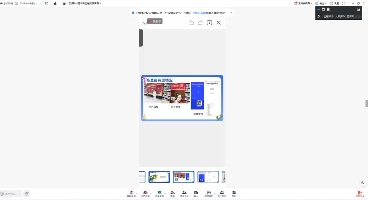
Task: Unmute the microphone with 解除静音
Action: pos(132,193)
